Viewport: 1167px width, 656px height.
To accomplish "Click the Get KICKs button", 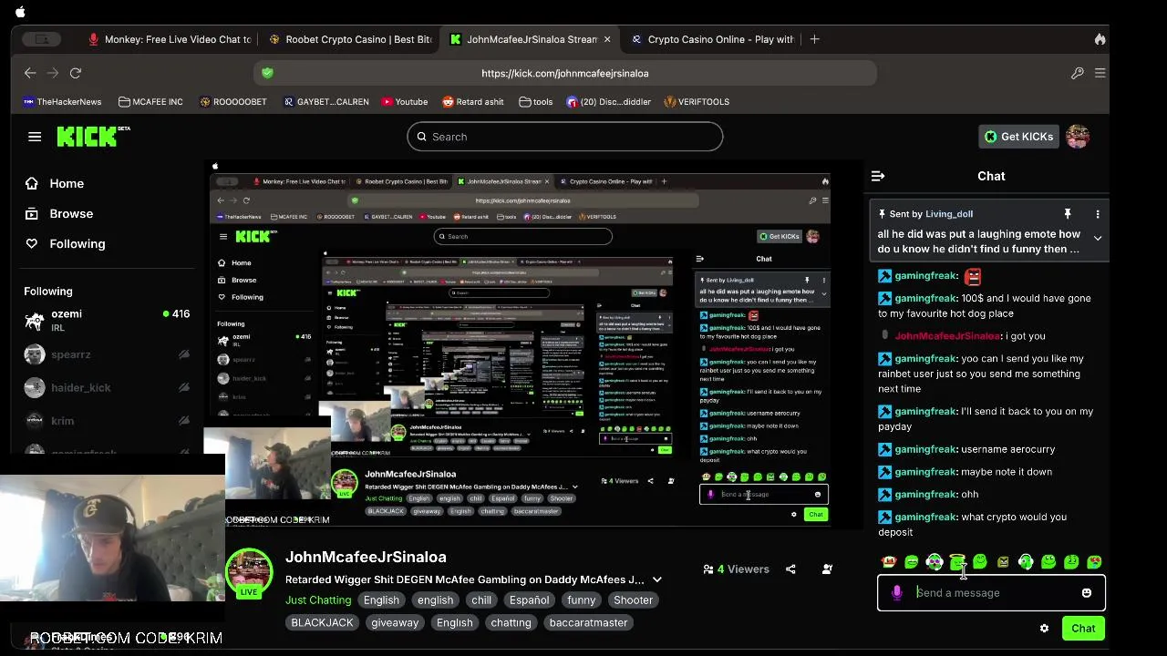I will pyautogui.click(x=1018, y=137).
